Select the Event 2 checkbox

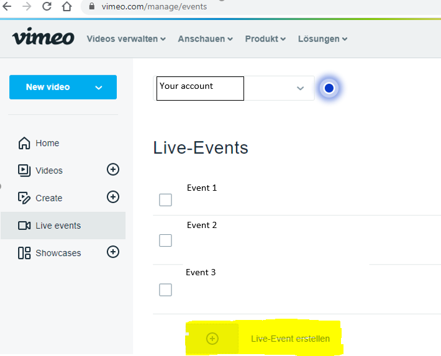click(165, 240)
